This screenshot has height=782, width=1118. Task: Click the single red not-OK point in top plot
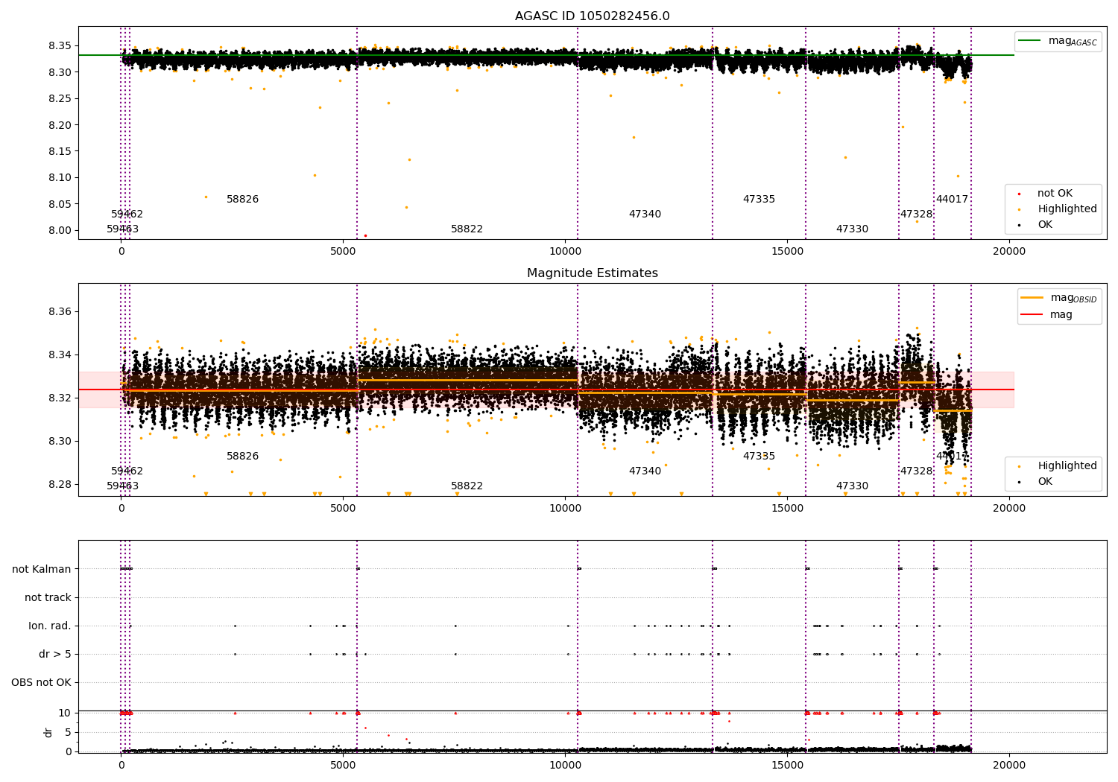pyautogui.click(x=365, y=235)
